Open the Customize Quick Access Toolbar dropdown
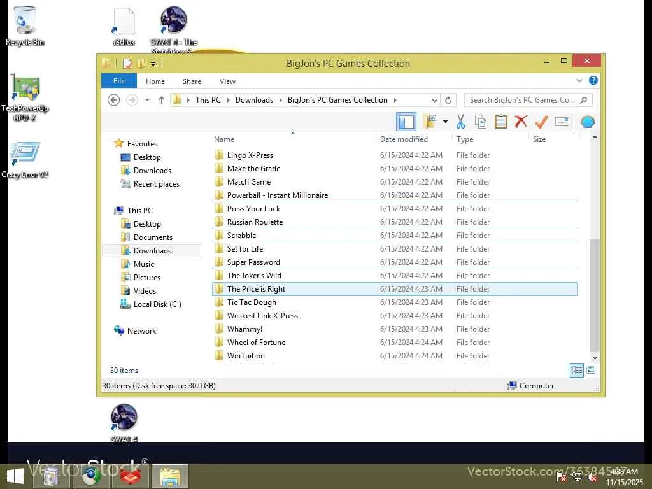The width and height of the screenshot is (652, 489). pyautogui.click(x=153, y=64)
